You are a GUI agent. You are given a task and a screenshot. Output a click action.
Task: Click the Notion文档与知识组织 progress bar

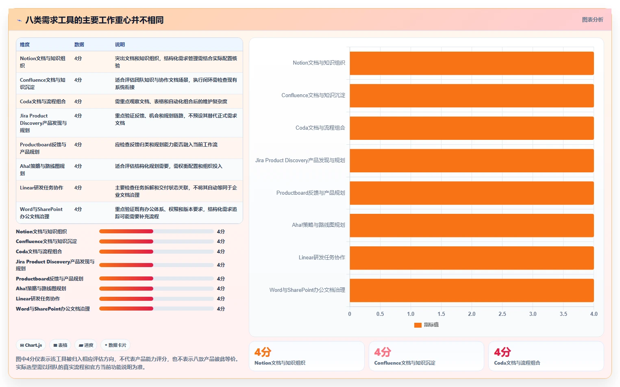coord(157,231)
